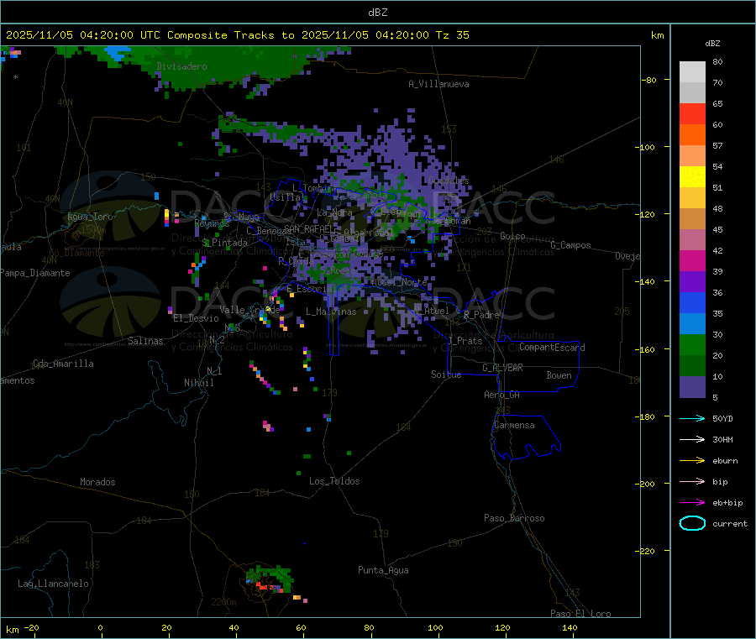Select the red 60–65 dBZ color swatch

692,113
